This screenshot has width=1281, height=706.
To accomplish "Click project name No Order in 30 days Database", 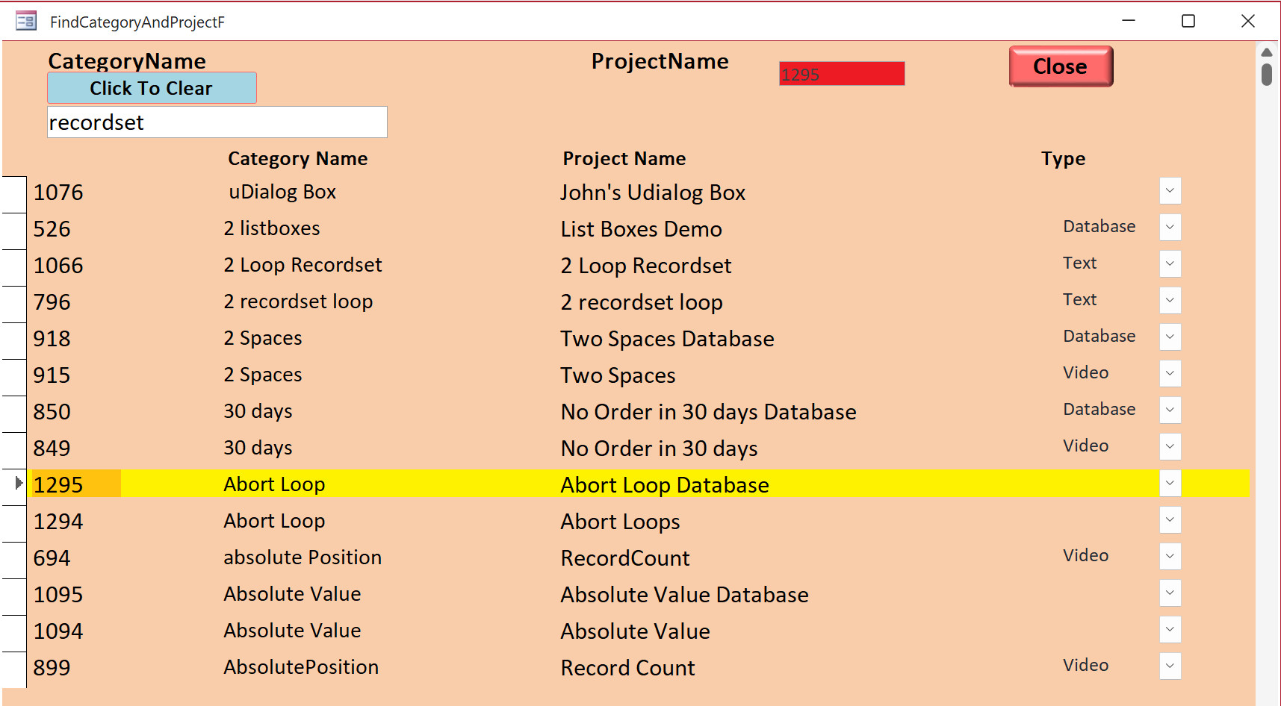I will point(708,412).
